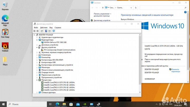Click Диспетчер устройств link in Система window
The width and height of the screenshot is (190, 107).
102,21
